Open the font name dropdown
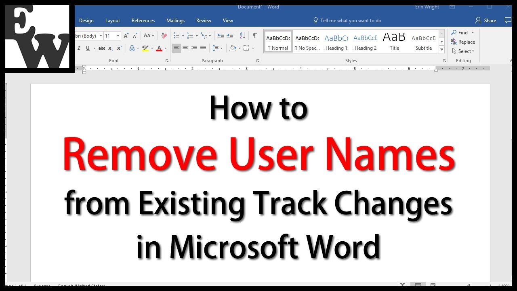Image resolution: width=517 pixels, height=291 pixels. 100,36
